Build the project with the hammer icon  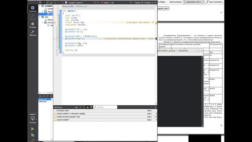click(33, 140)
